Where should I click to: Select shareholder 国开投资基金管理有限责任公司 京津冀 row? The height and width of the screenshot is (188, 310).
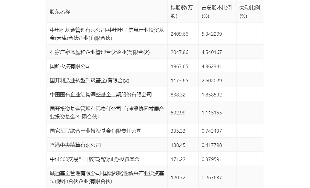click(107, 113)
